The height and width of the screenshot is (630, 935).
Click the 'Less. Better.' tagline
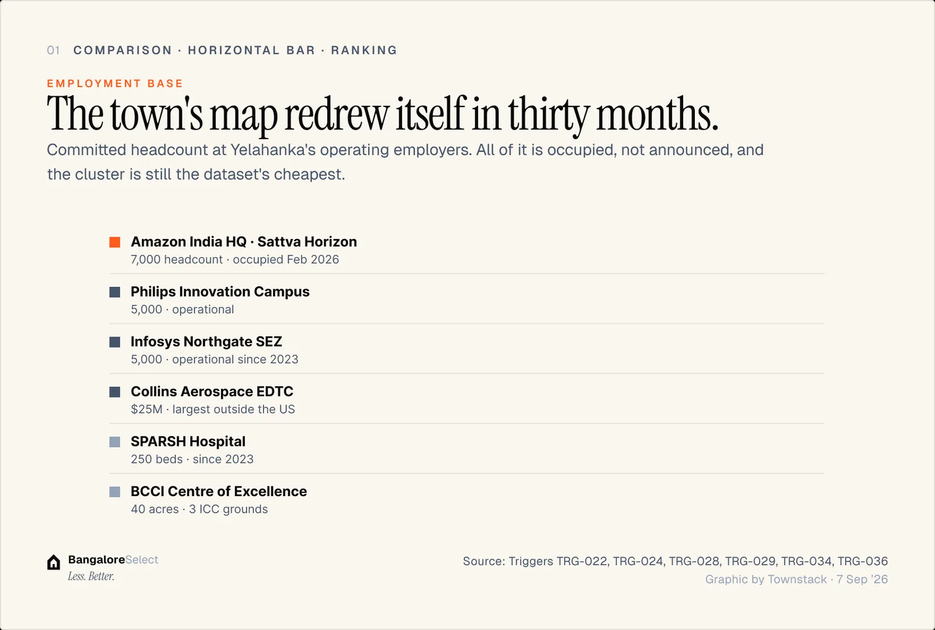point(91,576)
